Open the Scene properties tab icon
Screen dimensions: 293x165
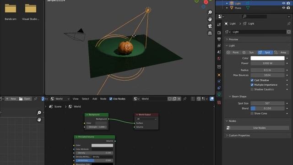click(x=219, y=52)
